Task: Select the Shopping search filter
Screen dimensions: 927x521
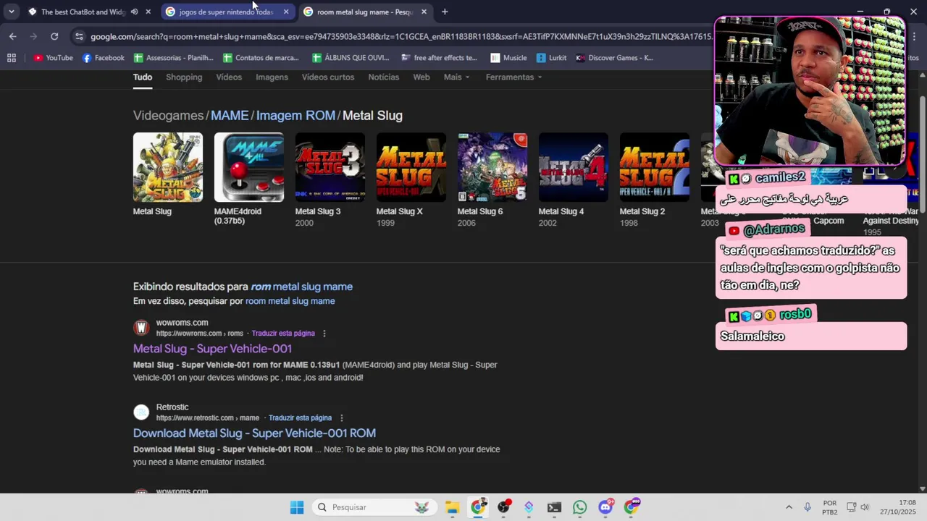Action: click(x=184, y=77)
